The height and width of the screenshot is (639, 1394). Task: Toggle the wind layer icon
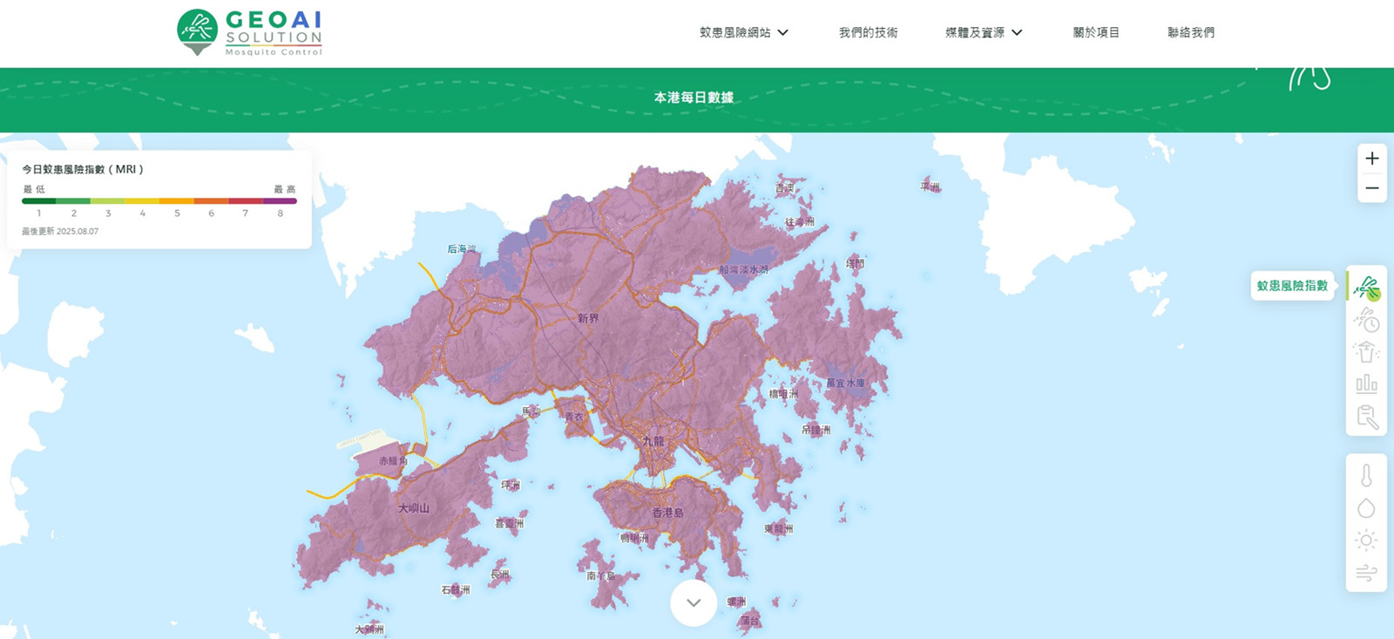tap(1366, 573)
